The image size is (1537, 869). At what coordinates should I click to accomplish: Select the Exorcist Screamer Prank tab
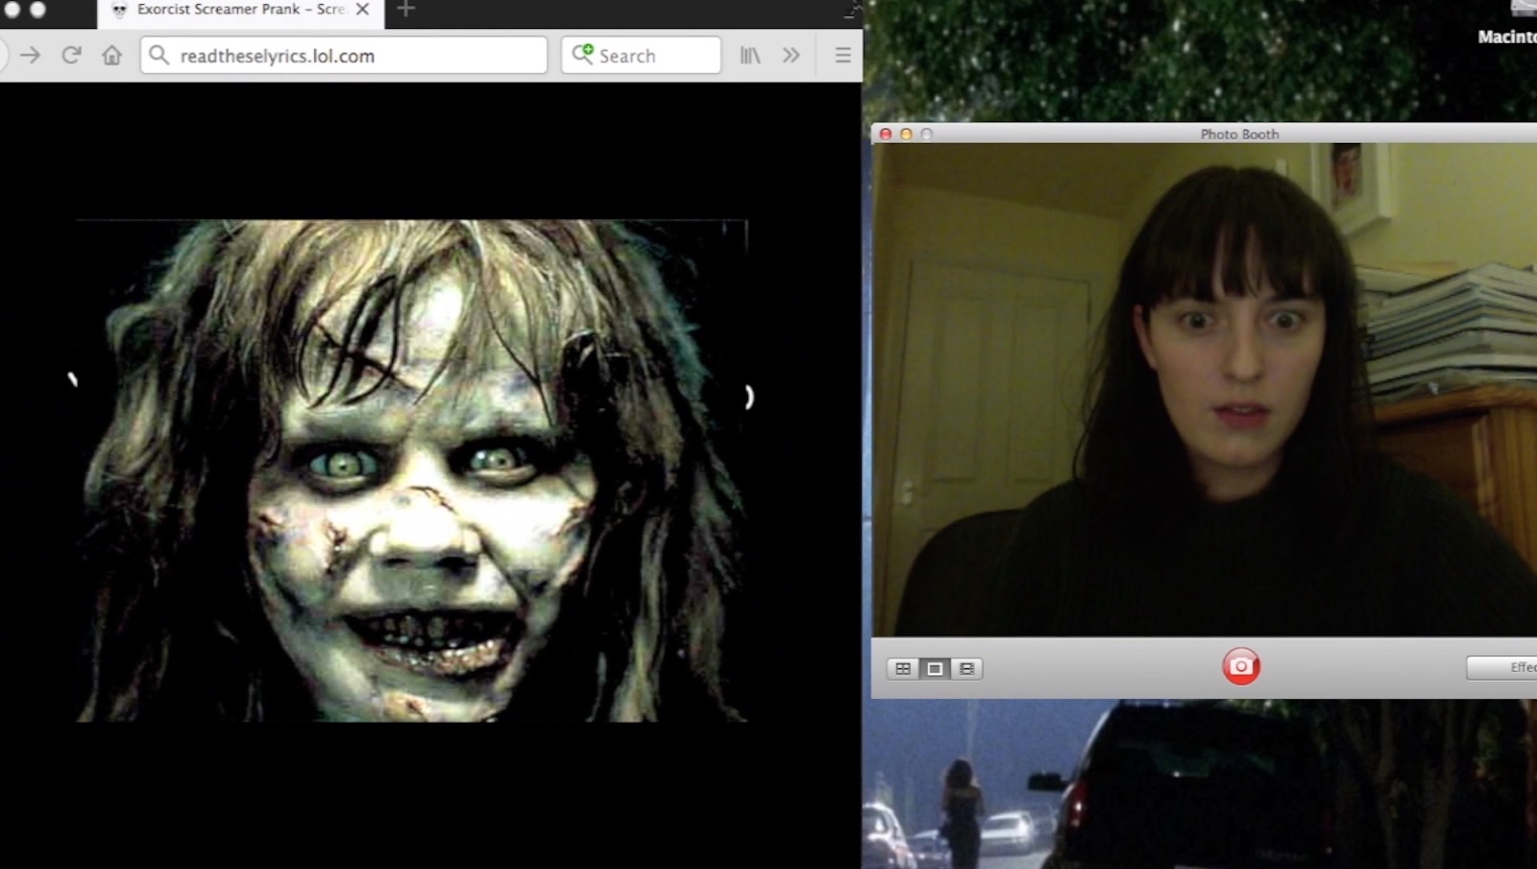point(240,12)
